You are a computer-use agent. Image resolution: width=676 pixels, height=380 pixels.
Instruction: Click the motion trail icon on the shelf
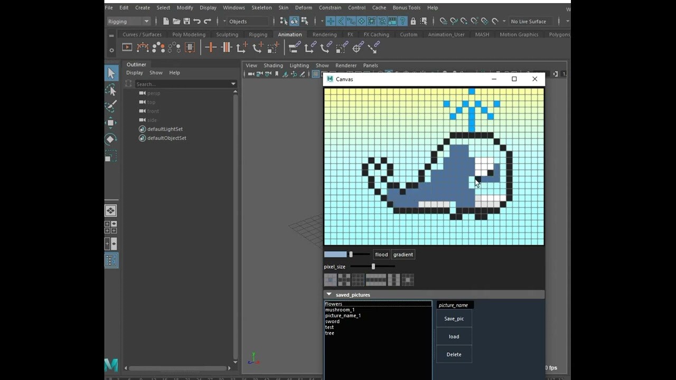[143, 47]
